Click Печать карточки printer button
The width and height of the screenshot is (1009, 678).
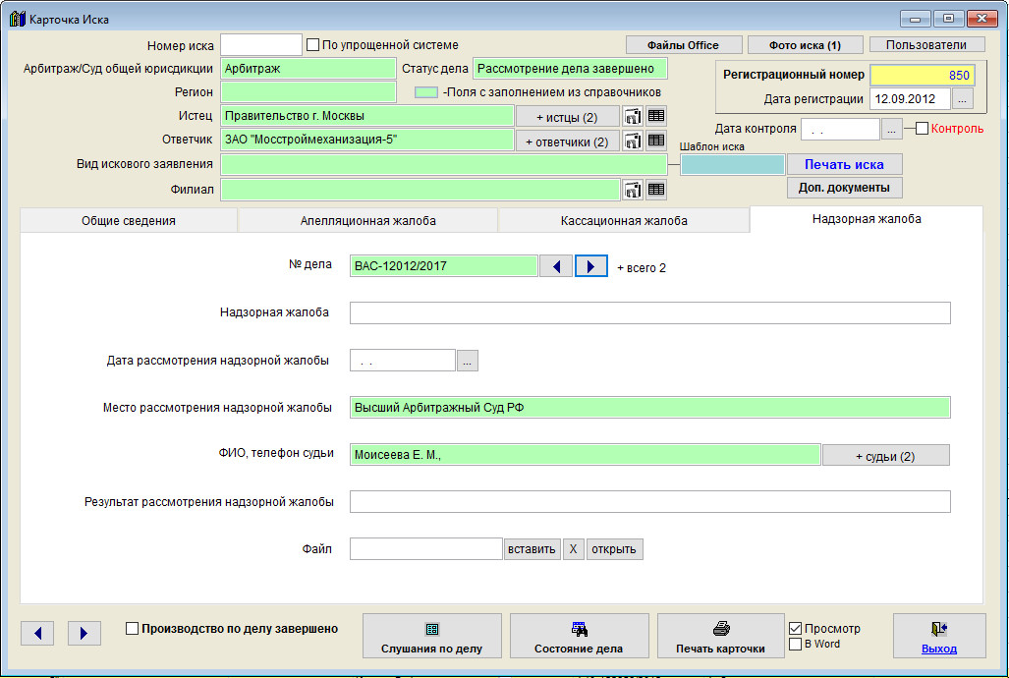click(x=720, y=638)
